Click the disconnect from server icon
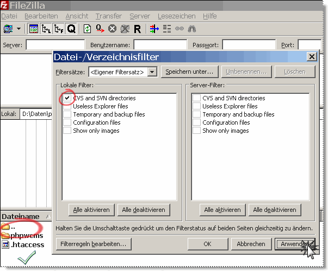This screenshot has height=271, width=328. (125, 29)
